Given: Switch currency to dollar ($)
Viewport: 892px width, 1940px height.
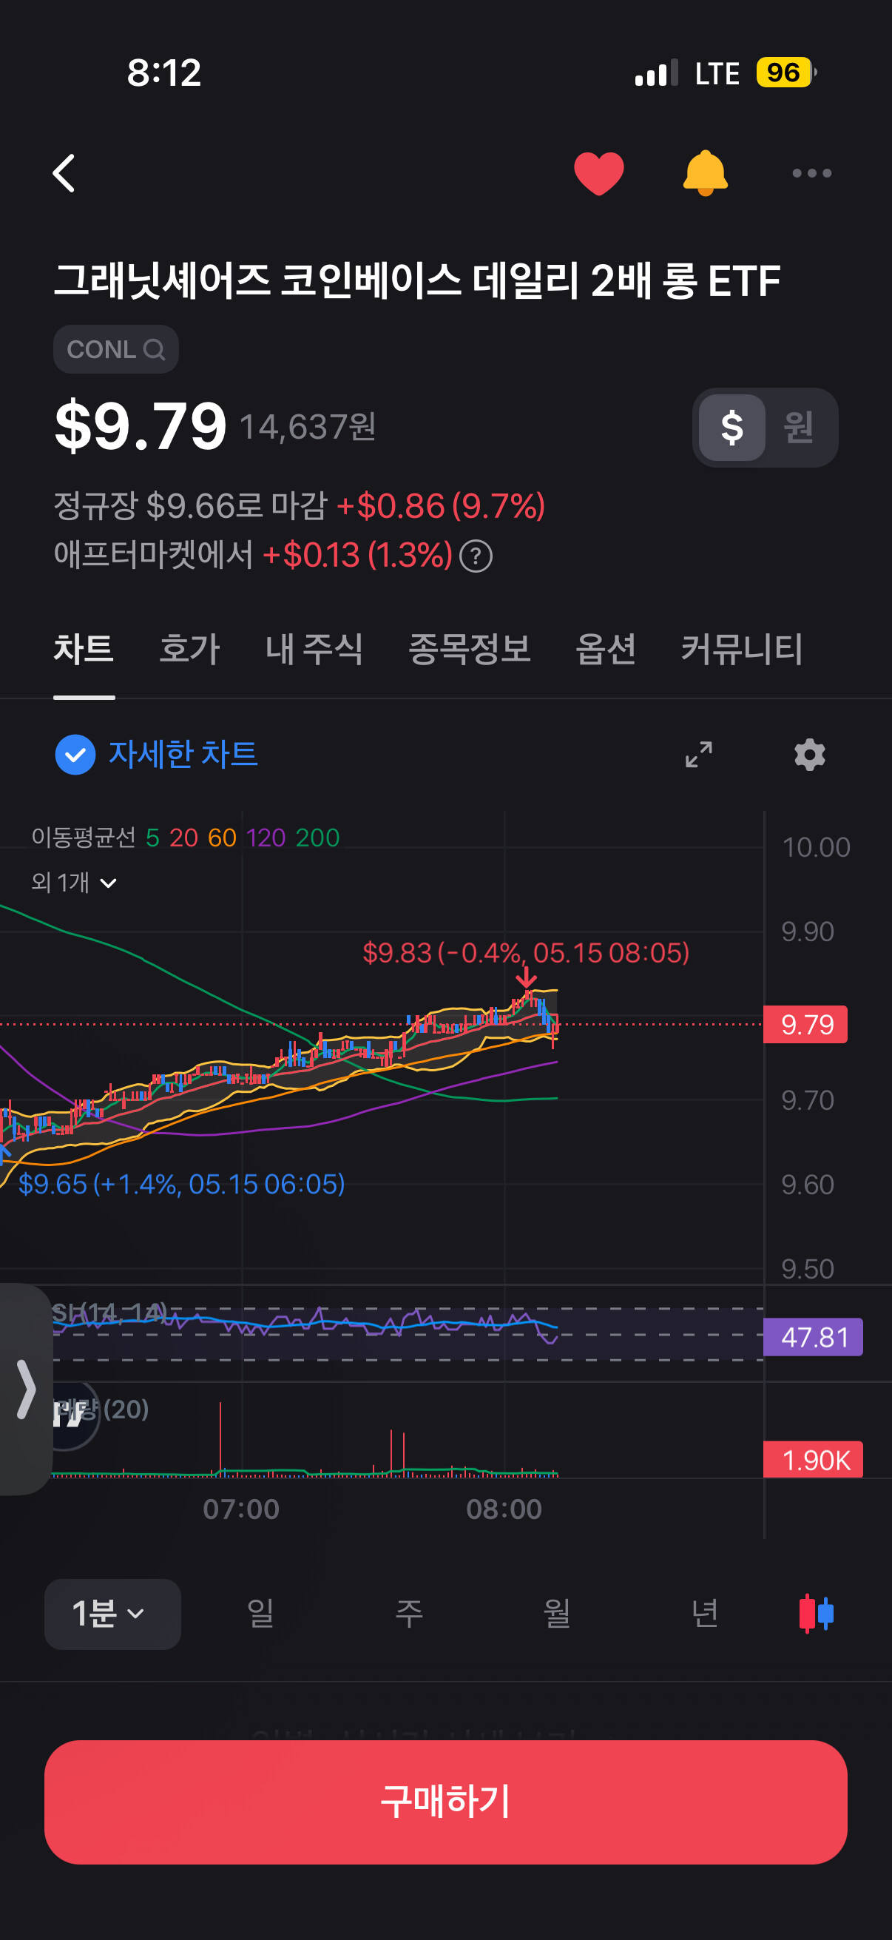Looking at the screenshot, I should tap(731, 428).
